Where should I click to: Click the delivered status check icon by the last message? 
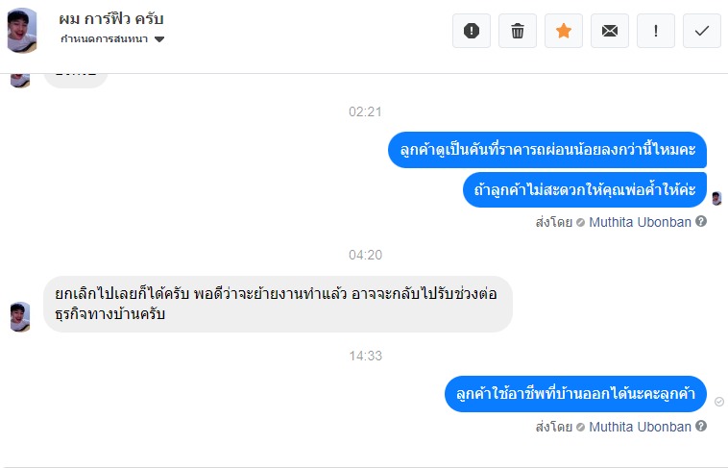719,402
